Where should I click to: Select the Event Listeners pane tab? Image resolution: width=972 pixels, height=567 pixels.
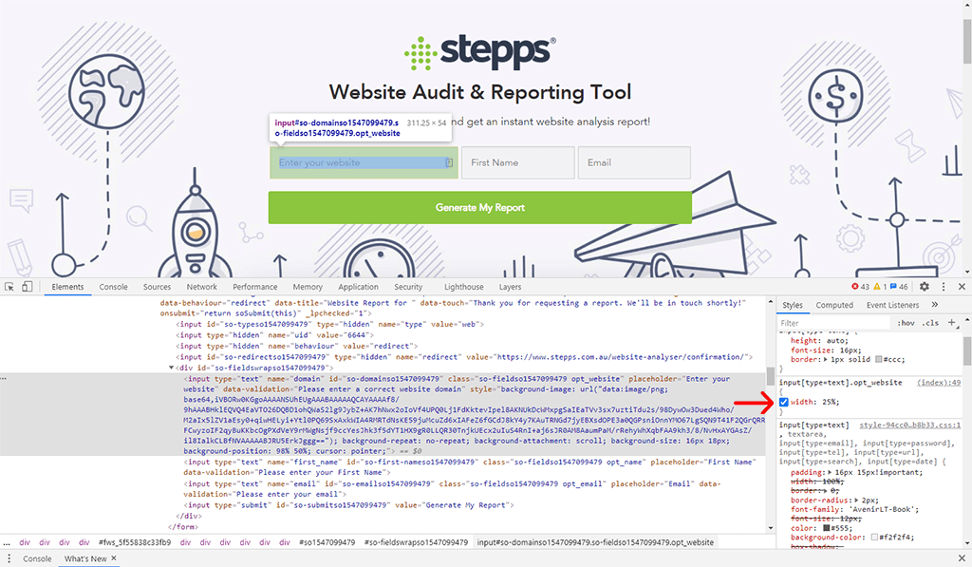point(892,305)
